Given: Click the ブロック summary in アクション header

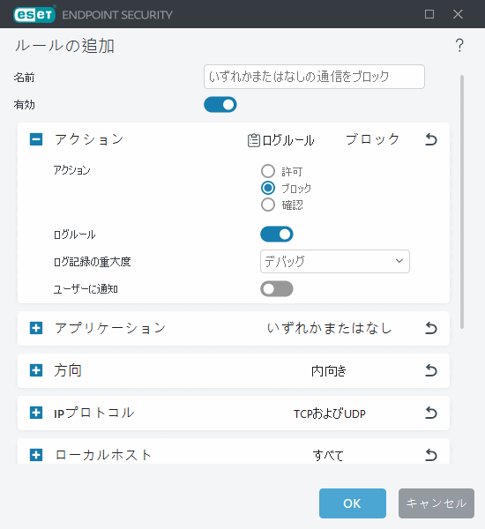Looking at the screenshot, I should 372,139.
